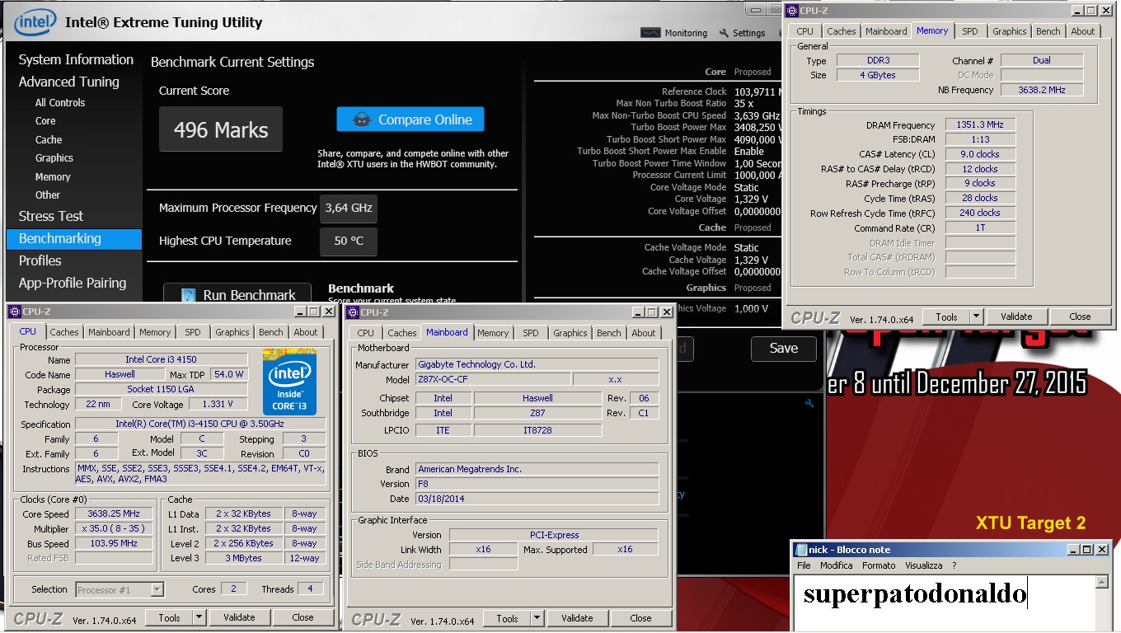Open Tools dropdown arrow in Mainboard window
The height and width of the screenshot is (633, 1121).
coord(537,618)
